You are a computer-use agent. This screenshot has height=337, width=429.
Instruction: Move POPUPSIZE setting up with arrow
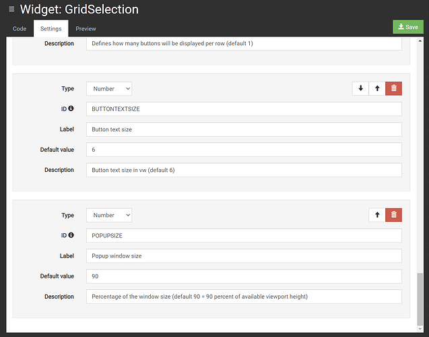coord(377,215)
